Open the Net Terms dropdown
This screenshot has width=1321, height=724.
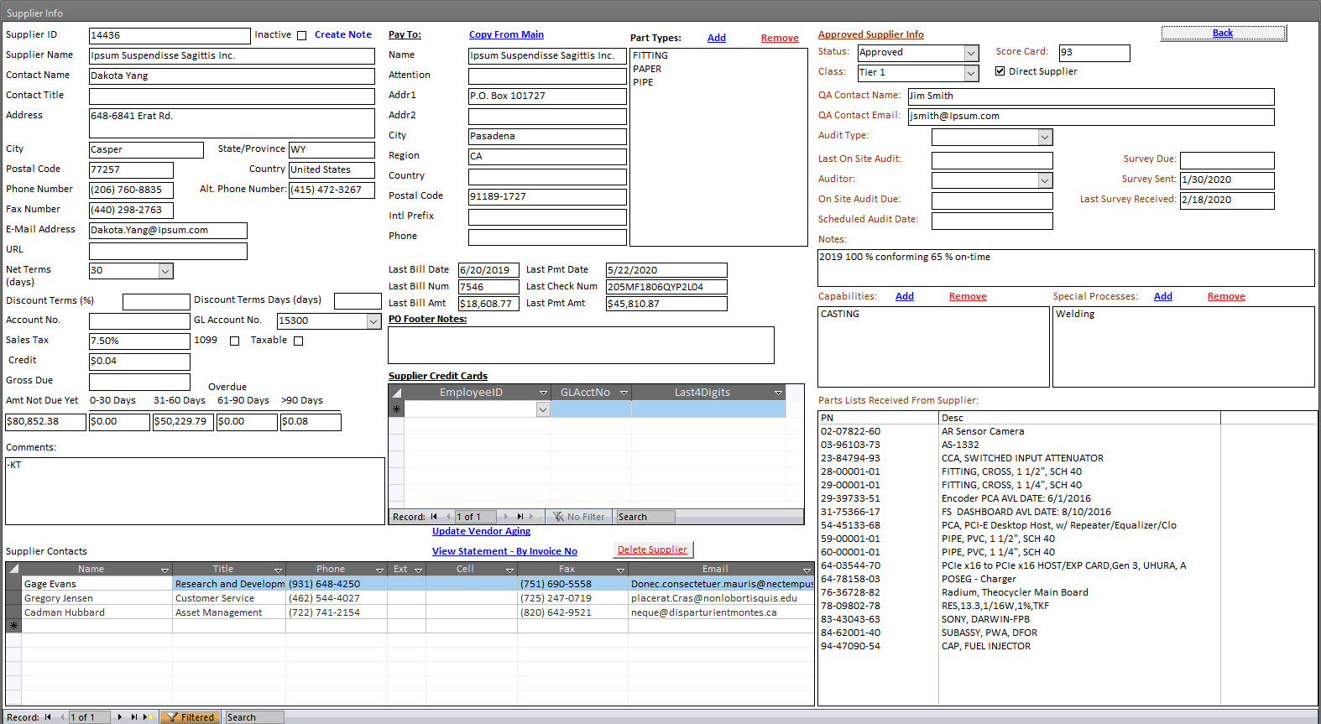point(165,271)
